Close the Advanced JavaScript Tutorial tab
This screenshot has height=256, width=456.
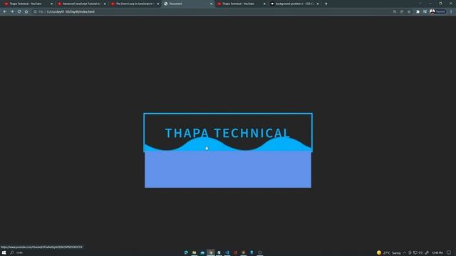tap(105, 4)
